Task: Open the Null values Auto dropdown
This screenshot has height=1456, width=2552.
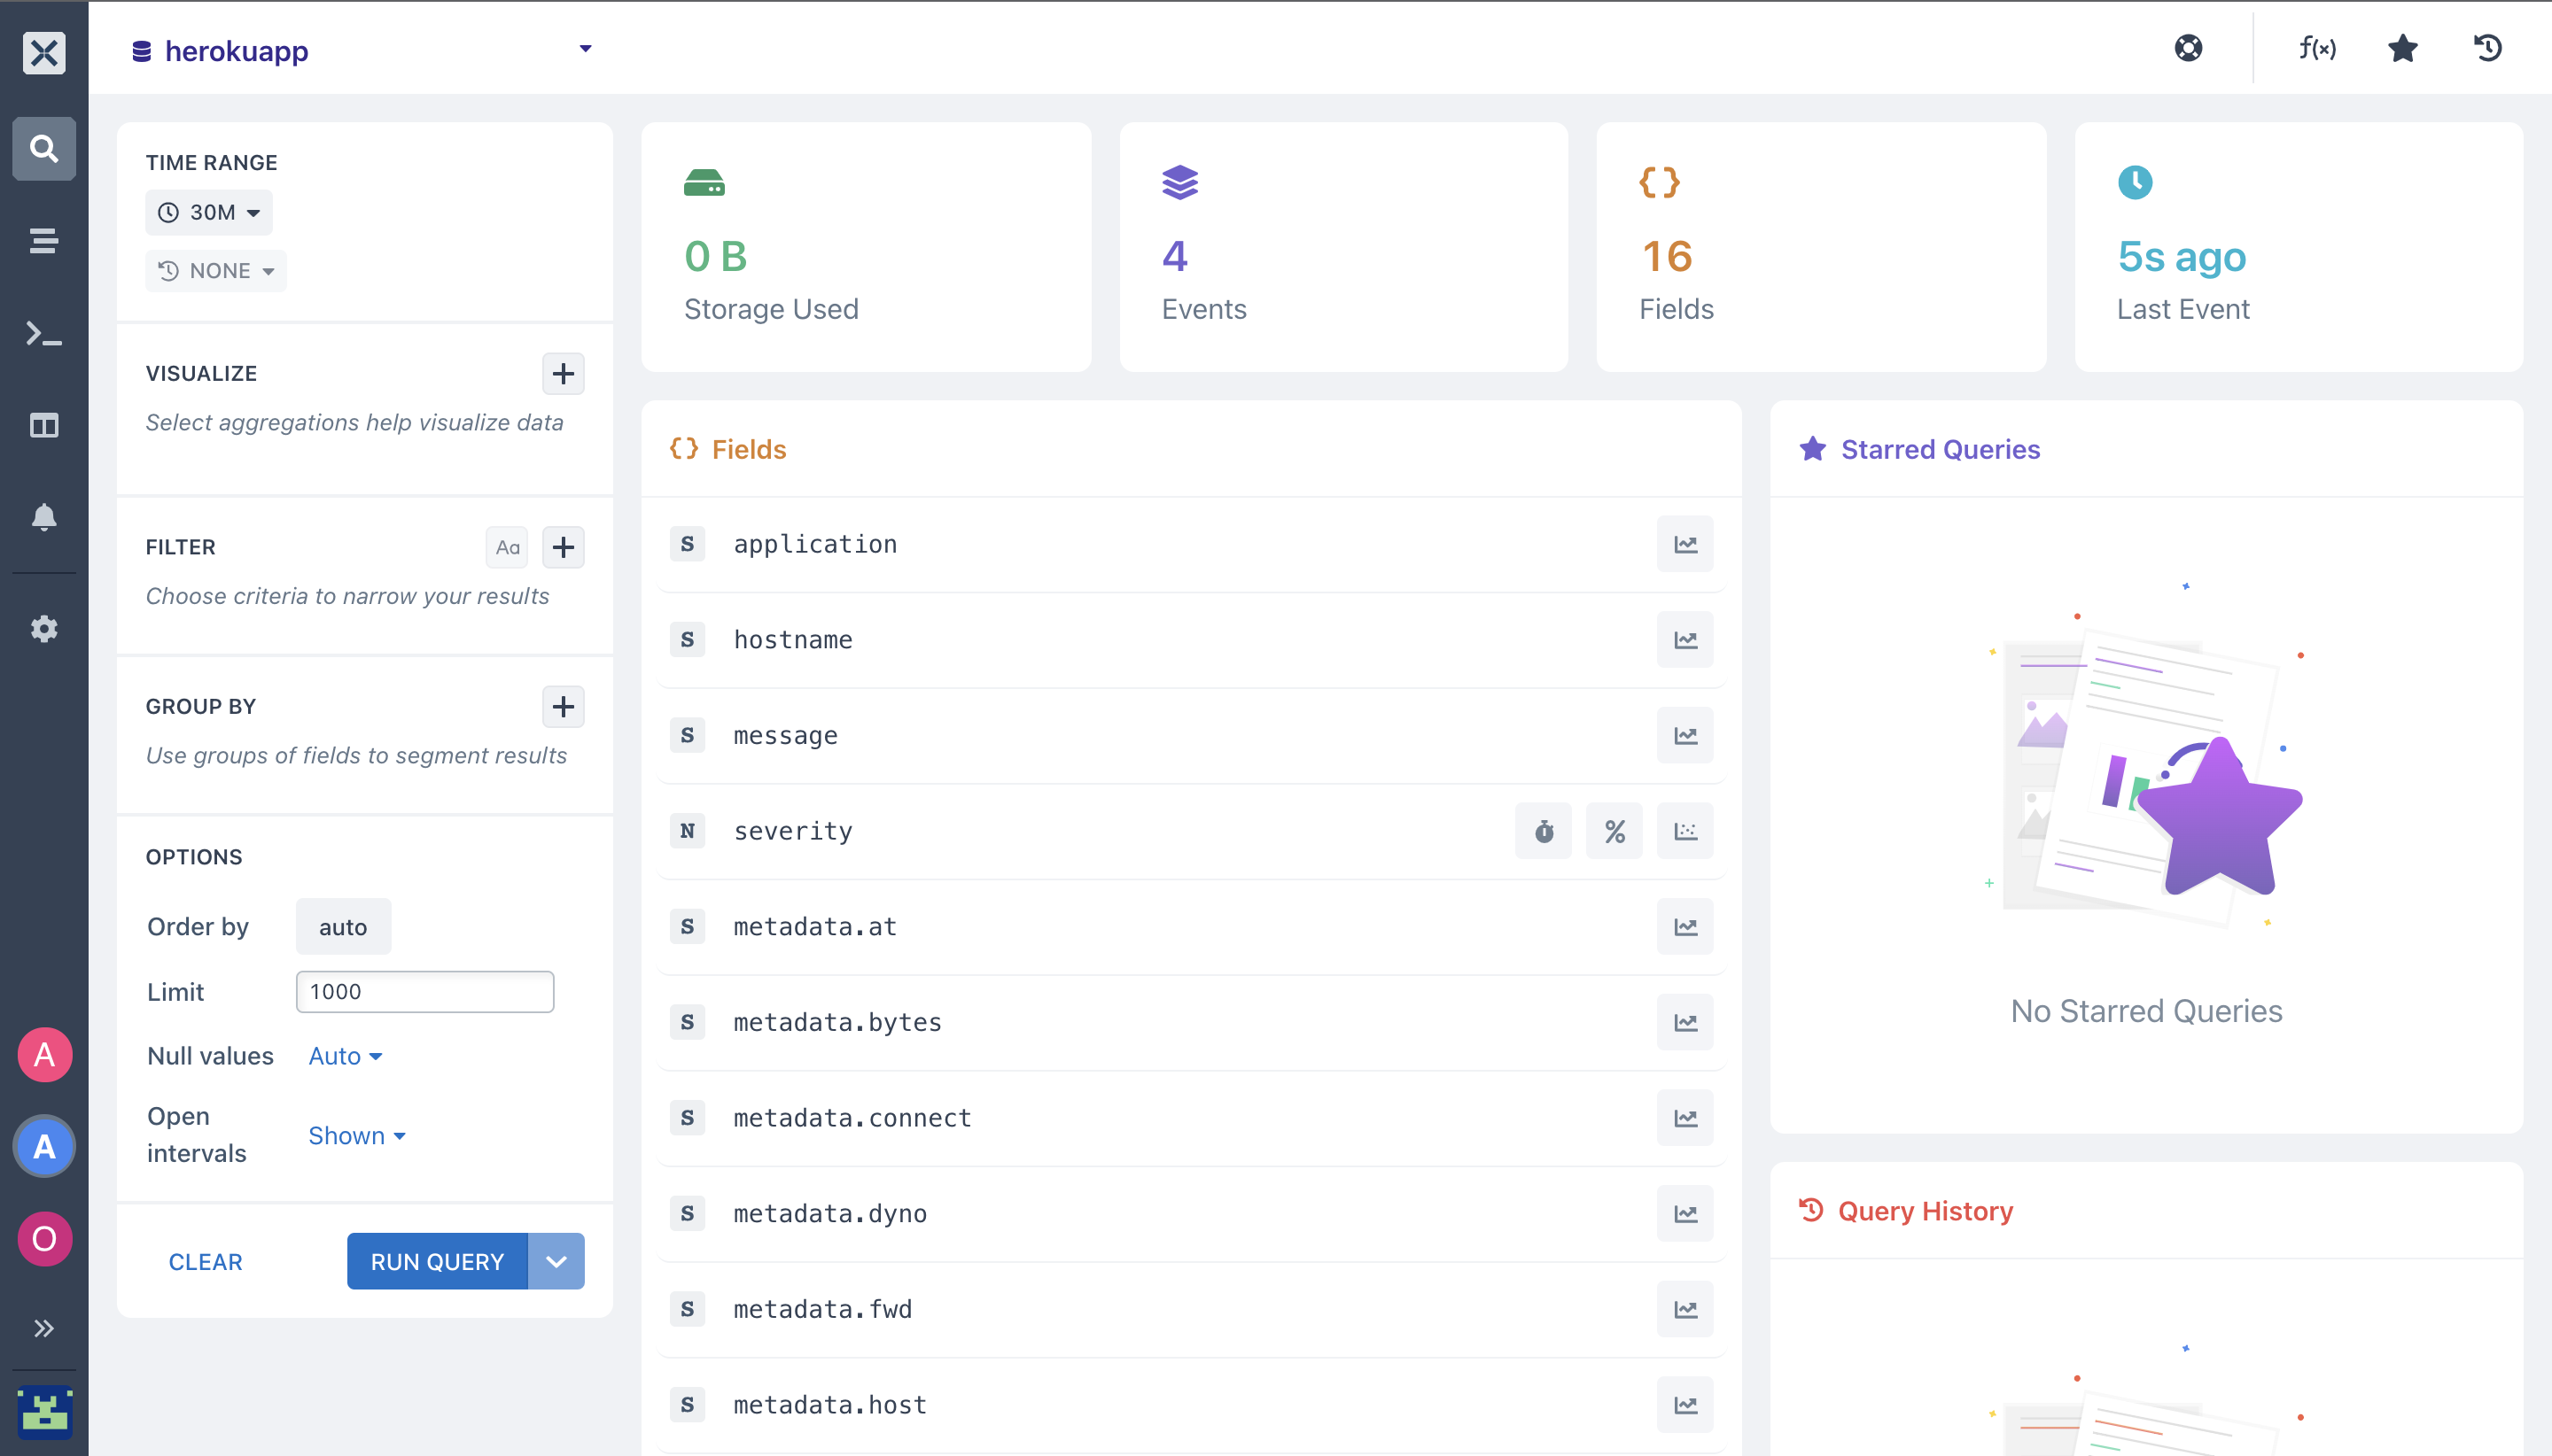Action: coord(345,1056)
